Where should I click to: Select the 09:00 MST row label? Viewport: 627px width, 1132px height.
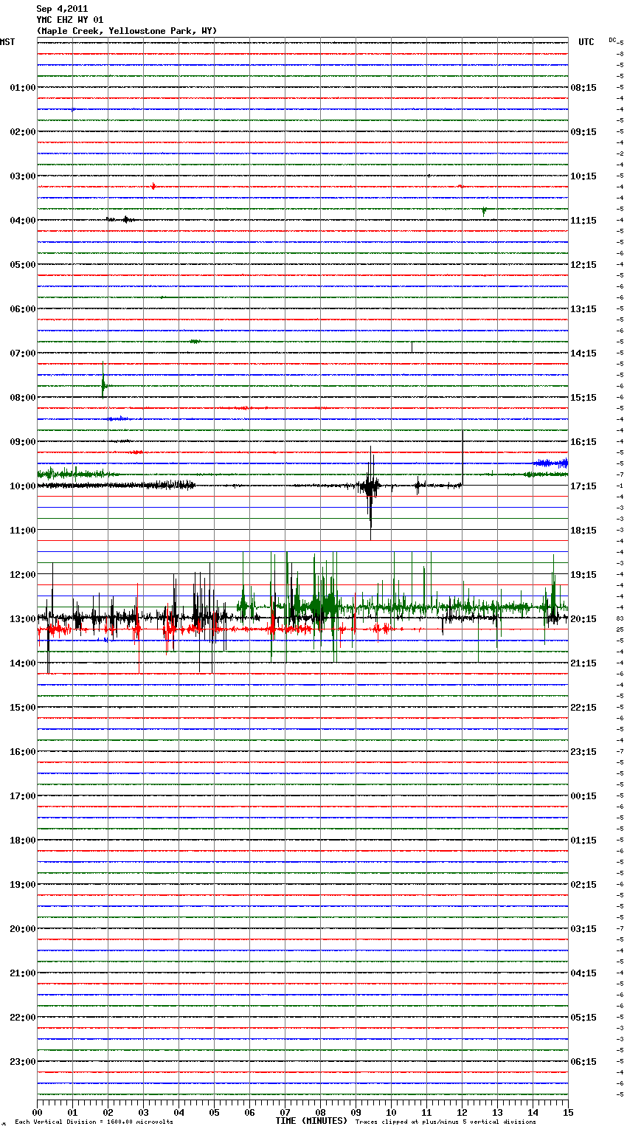[22, 442]
